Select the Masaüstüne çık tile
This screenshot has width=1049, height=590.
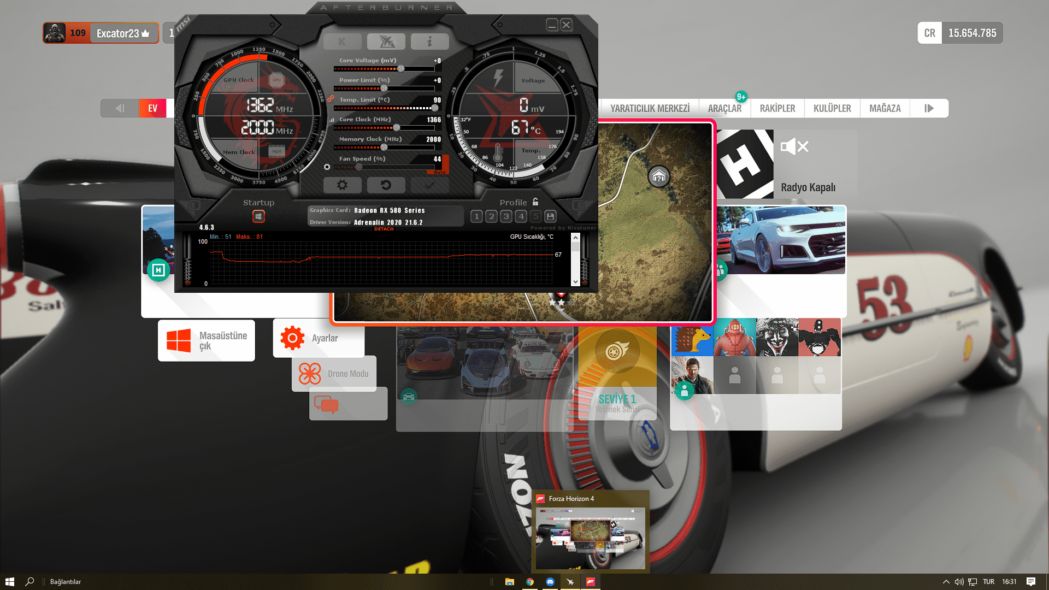click(207, 340)
